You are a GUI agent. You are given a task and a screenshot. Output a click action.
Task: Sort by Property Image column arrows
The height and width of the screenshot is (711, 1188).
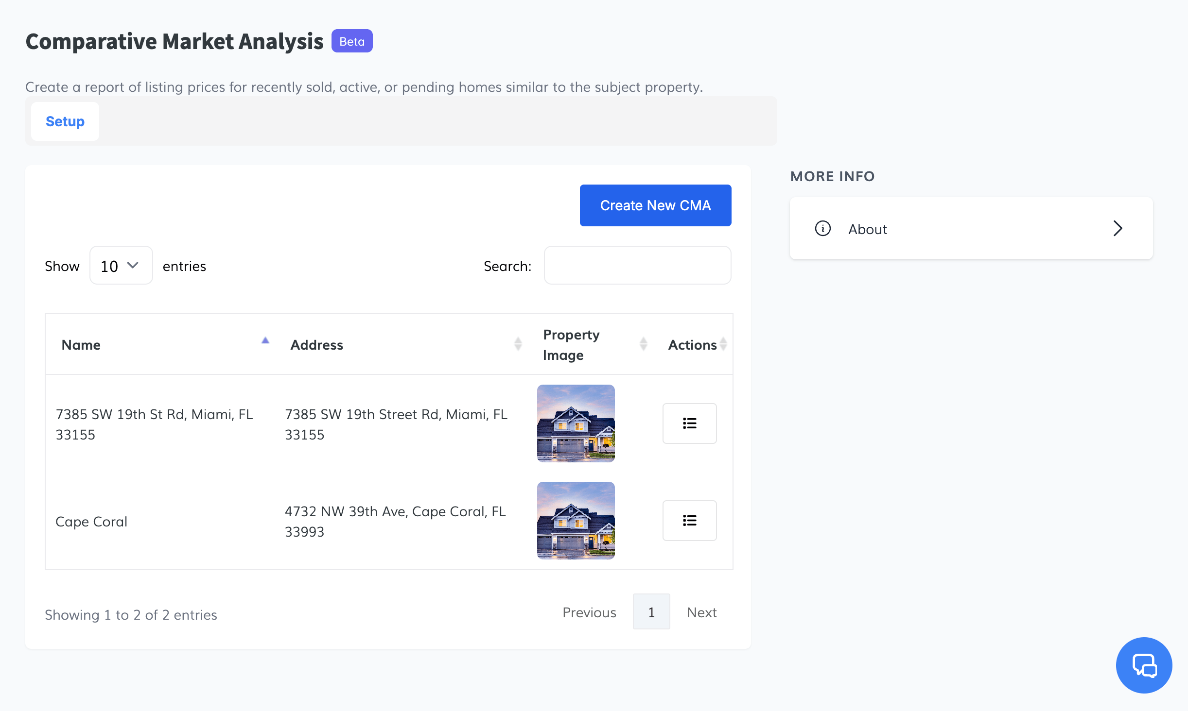click(643, 344)
